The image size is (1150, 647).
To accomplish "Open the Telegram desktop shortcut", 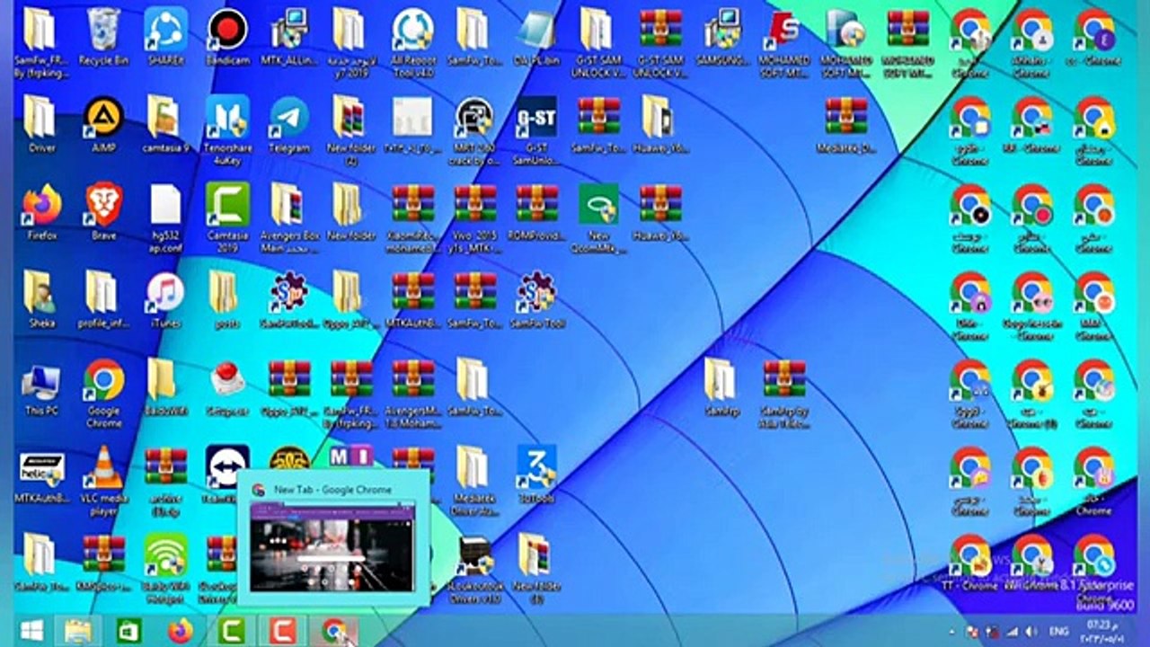I will tap(289, 124).
